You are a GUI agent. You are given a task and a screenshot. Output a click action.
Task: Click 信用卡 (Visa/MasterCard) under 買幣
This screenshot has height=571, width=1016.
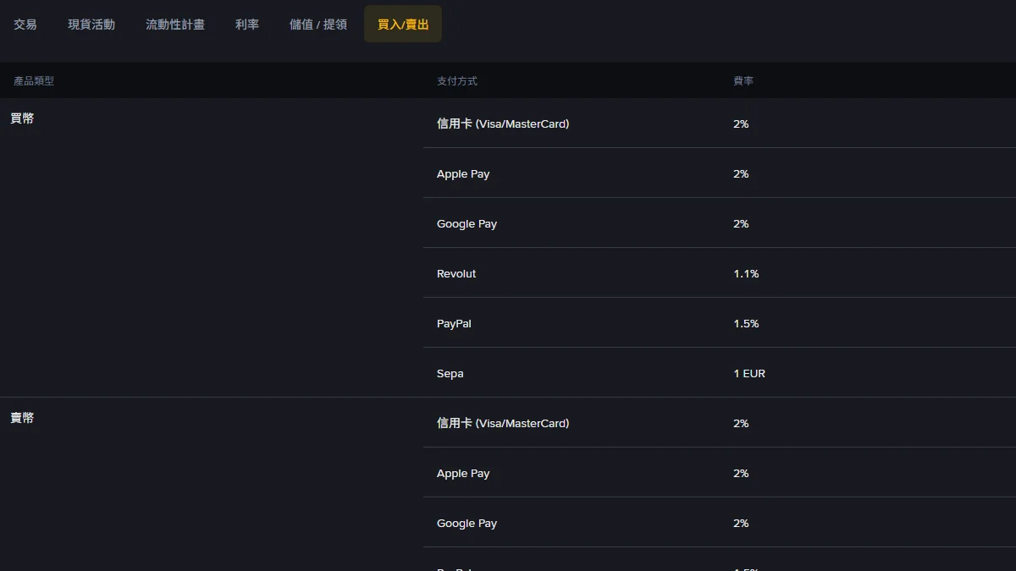click(503, 124)
